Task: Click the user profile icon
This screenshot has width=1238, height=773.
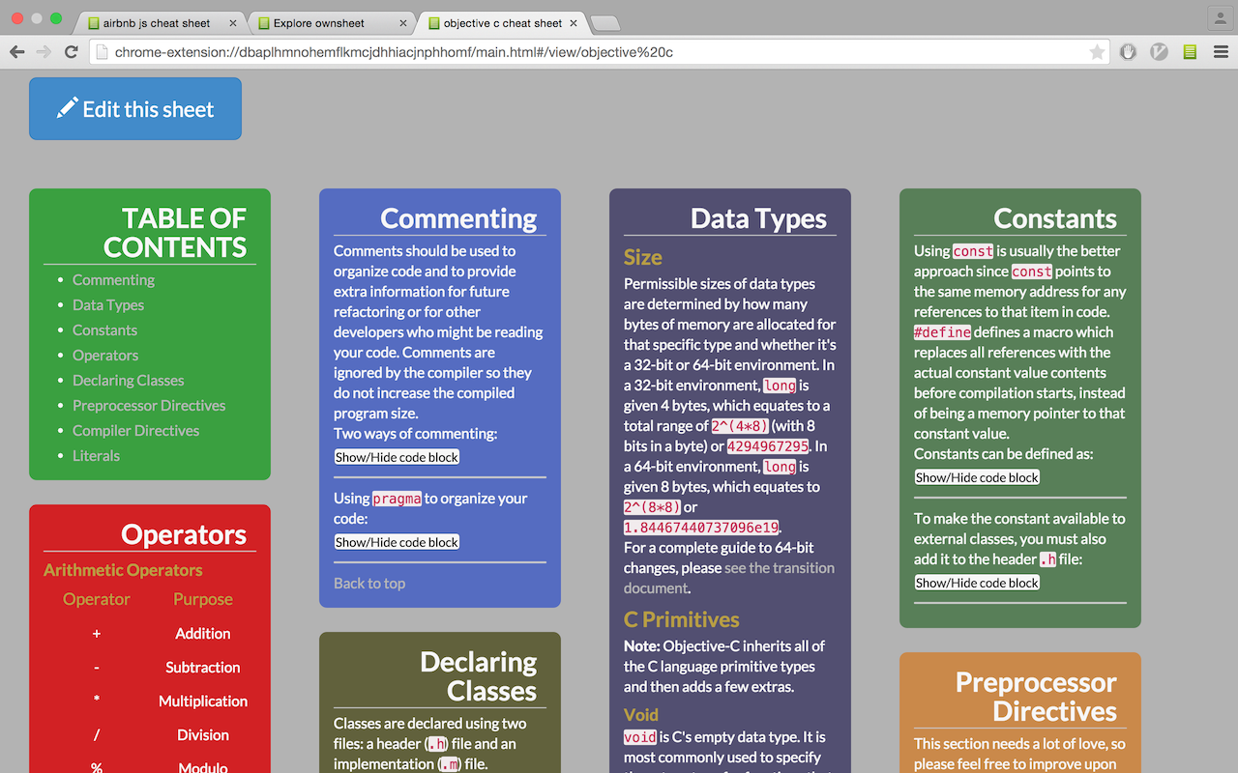Action: tap(1221, 18)
